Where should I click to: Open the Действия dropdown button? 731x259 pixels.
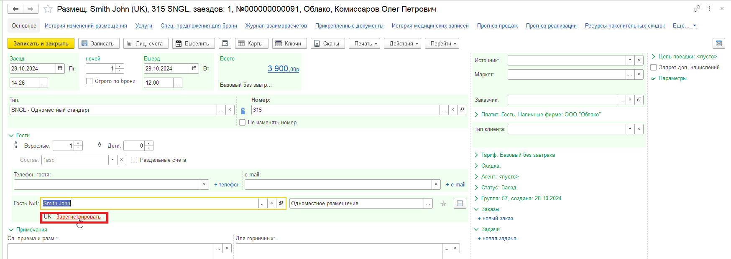pyautogui.click(x=403, y=43)
